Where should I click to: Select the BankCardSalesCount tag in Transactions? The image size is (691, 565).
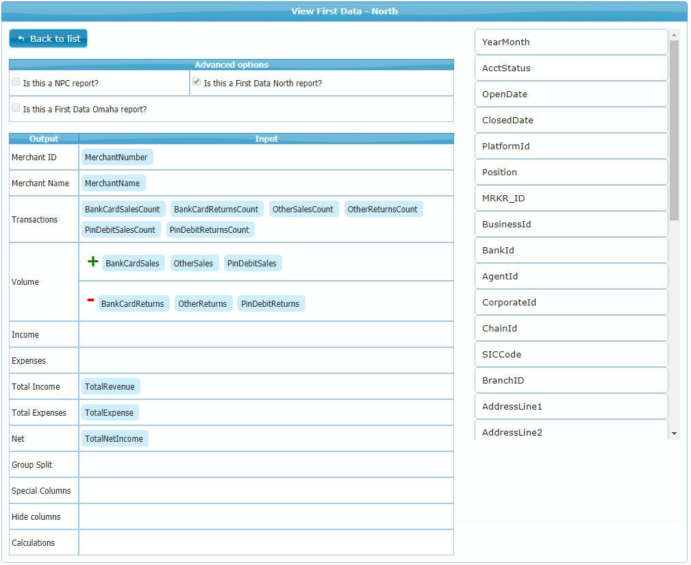click(x=123, y=210)
